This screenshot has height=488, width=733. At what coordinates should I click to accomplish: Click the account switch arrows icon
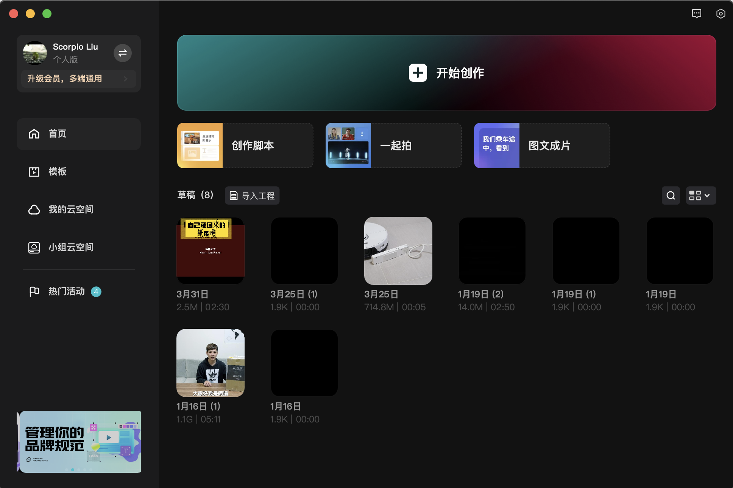click(x=122, y=53)
